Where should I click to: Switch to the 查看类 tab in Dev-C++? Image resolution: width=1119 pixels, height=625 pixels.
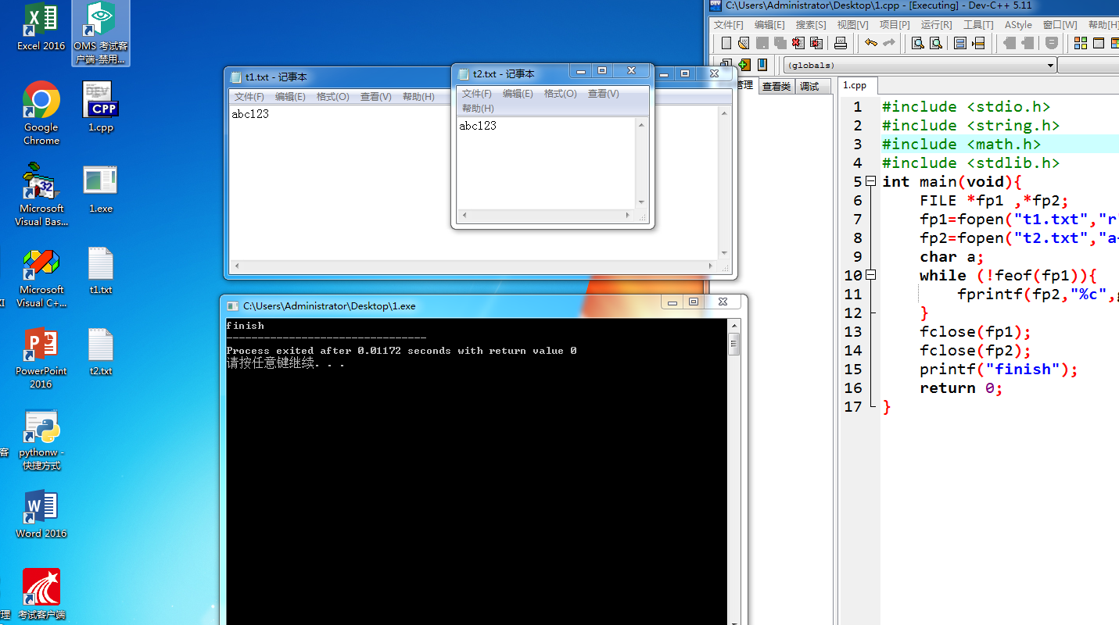[x=776, y=86]
